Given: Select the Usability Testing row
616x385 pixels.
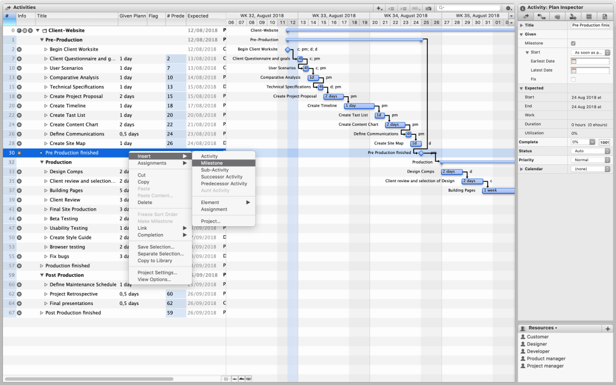Looking at the screenshot, I should 114,228.
